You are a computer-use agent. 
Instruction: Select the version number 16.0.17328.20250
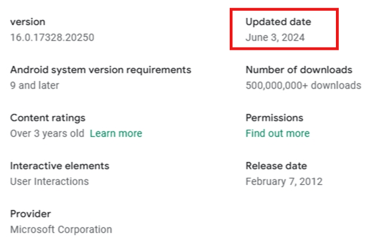[52, 38]
